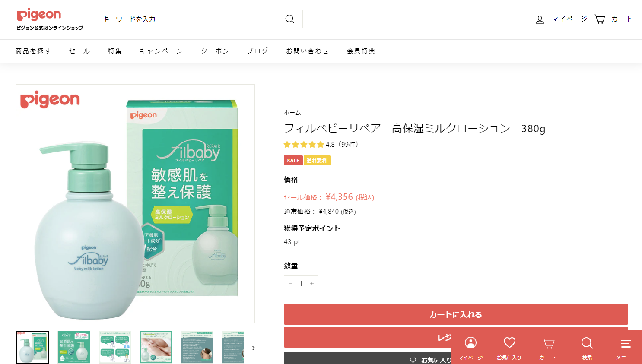Click the five-star rating icons

304,145
